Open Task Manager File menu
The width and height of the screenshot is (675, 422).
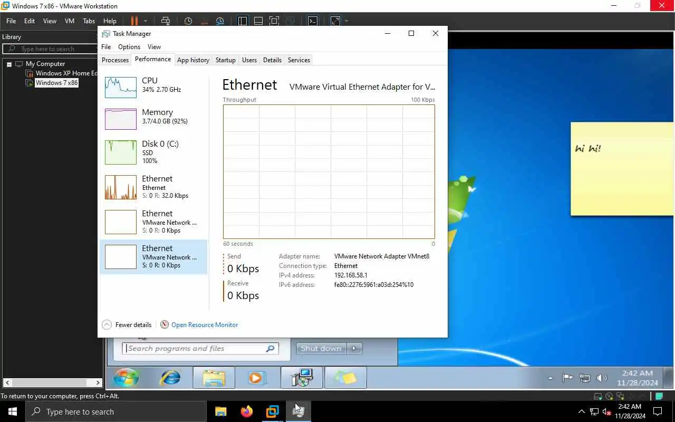(106, 47)
